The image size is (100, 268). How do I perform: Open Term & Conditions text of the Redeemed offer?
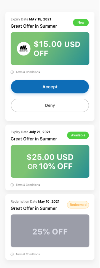[x=28, y=254]
